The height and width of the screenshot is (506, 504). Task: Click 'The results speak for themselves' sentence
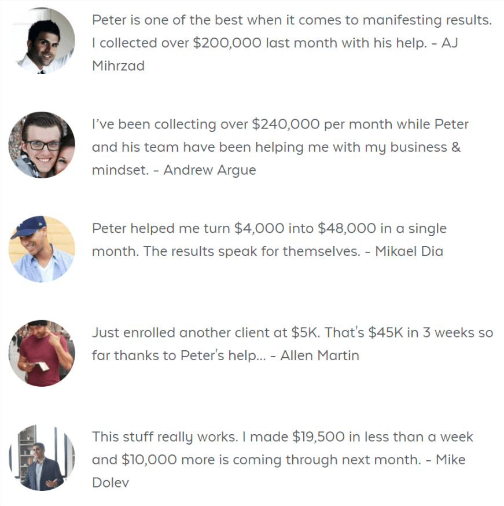(x=252, y=251)
